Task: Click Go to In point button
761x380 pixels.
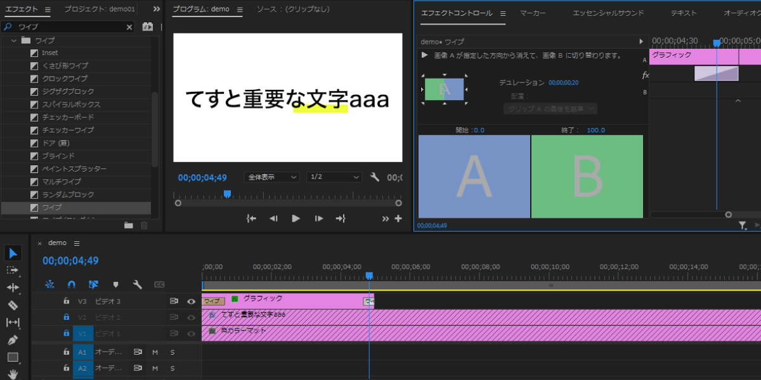Action: pyautogui.click(x=251, y=218)
